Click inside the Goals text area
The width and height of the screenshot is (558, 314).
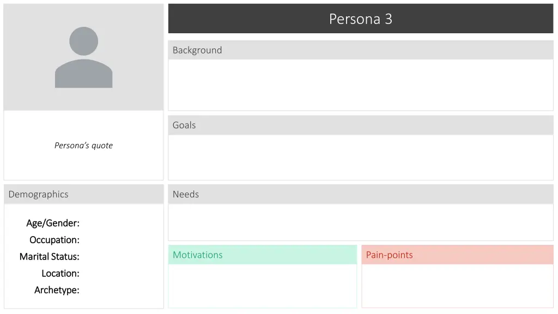click(361, 157)
